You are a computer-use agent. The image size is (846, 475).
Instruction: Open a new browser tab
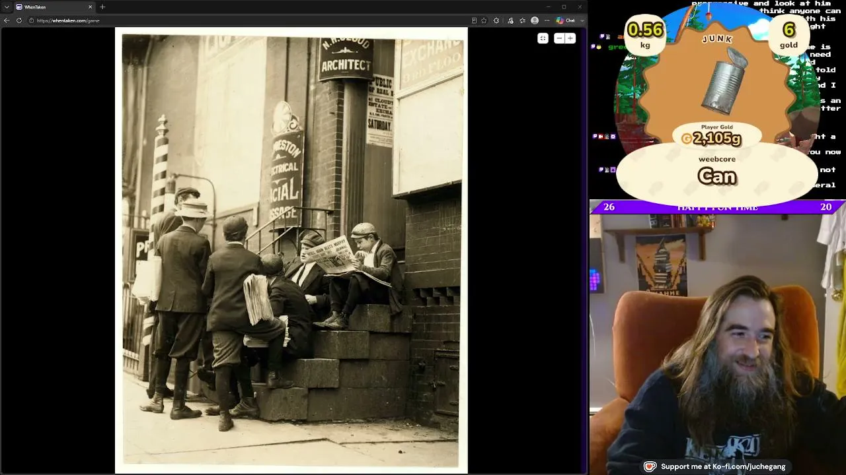point(102,7)
